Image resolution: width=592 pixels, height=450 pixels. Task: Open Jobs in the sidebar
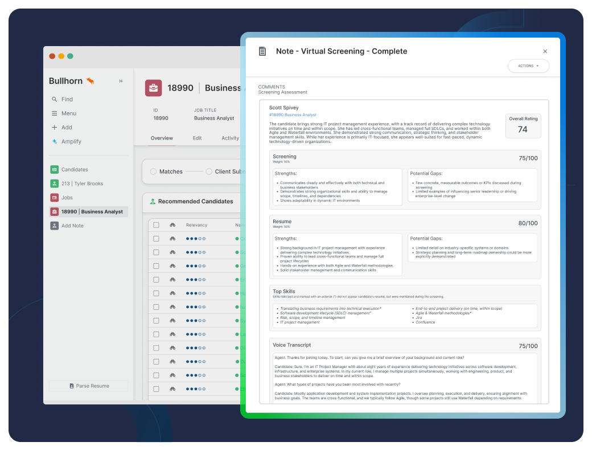67,197
